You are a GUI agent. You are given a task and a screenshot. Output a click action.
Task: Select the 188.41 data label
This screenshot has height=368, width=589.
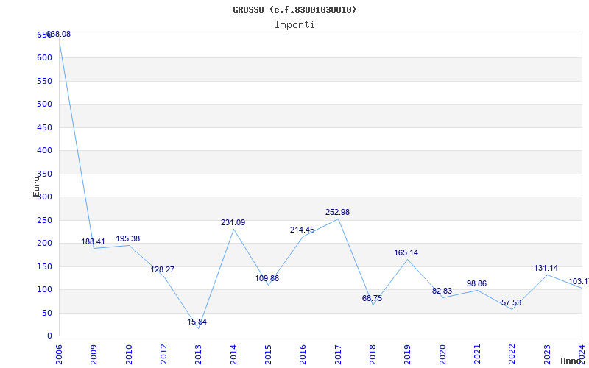(x=94, y=241)
